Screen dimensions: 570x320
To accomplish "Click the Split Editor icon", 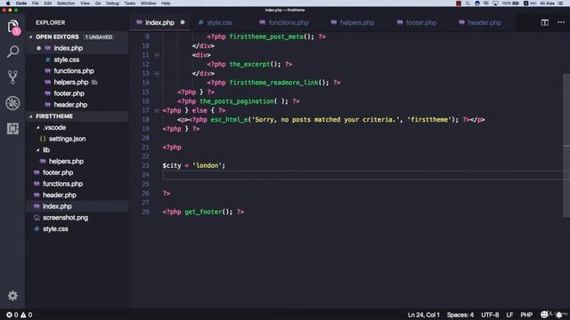I will coord(544,22).
